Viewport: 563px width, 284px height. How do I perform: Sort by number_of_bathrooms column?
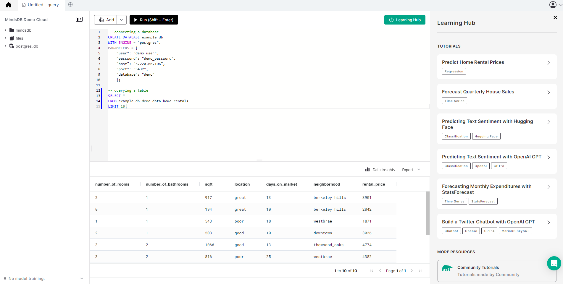(167, 184)
